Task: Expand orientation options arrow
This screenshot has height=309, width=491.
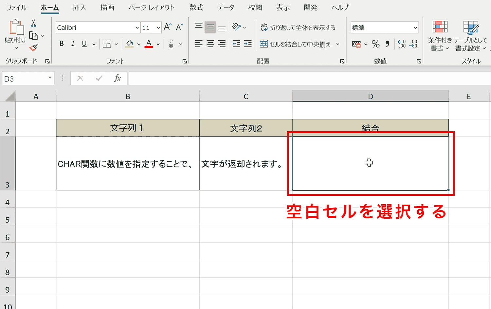Action: [x=245, y=27]
